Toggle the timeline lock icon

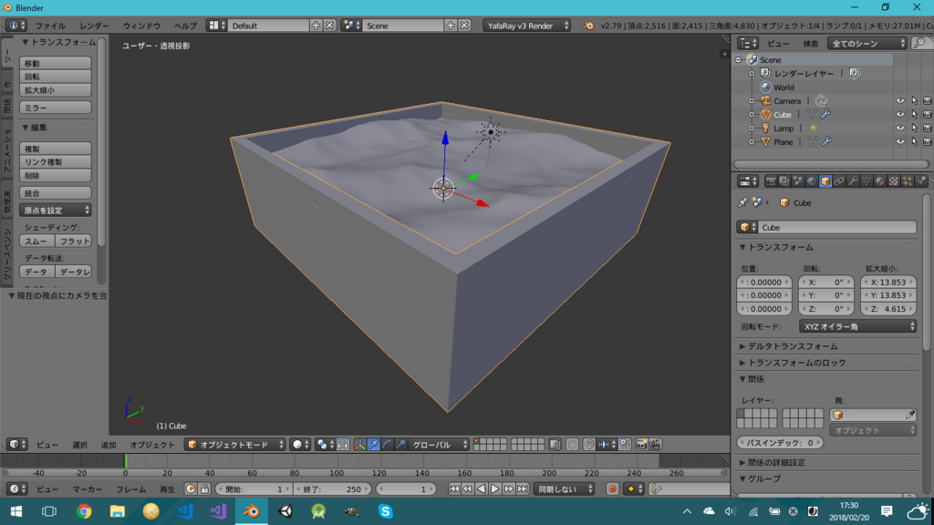pos(204,489)
